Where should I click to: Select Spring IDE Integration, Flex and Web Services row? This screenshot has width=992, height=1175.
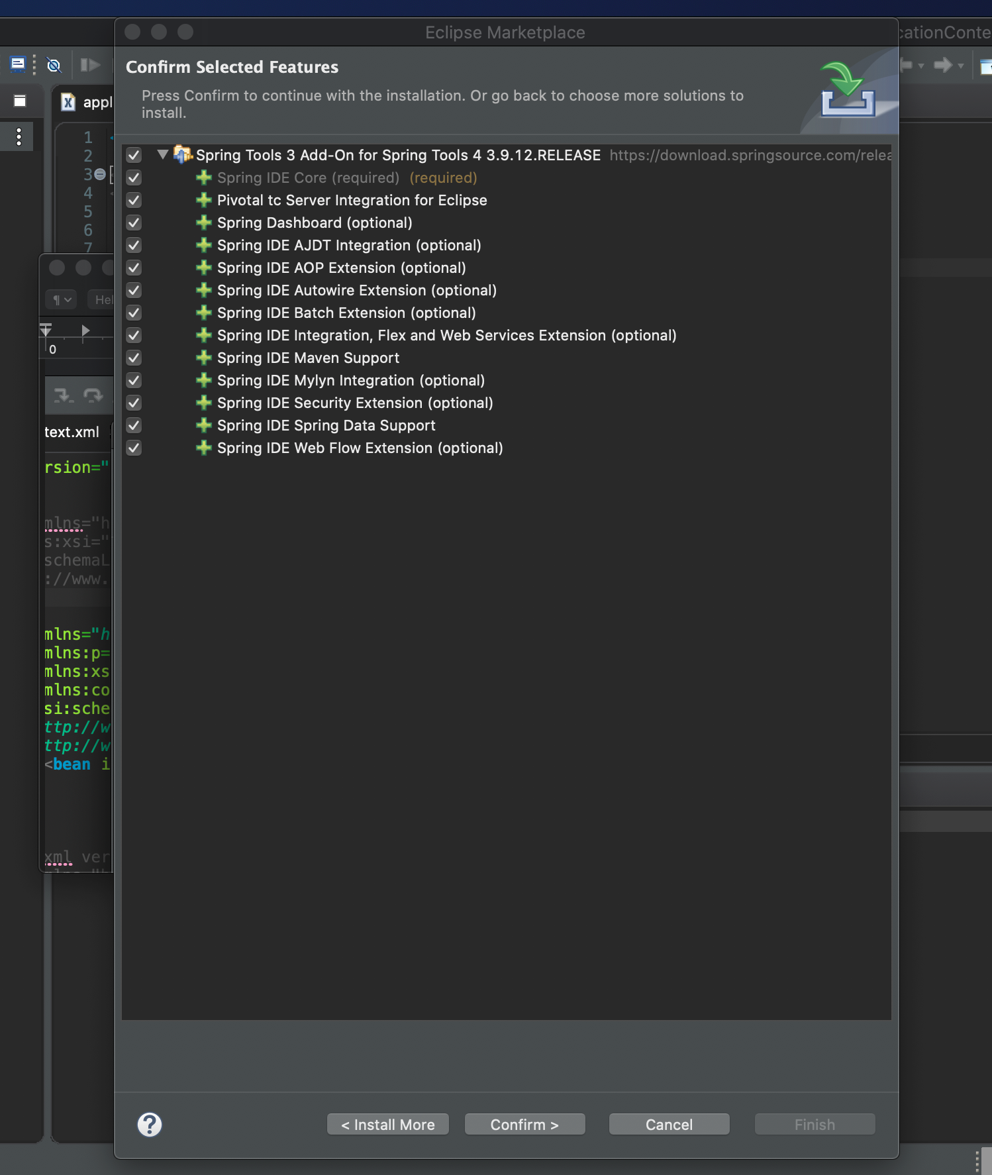coord(506,335)
